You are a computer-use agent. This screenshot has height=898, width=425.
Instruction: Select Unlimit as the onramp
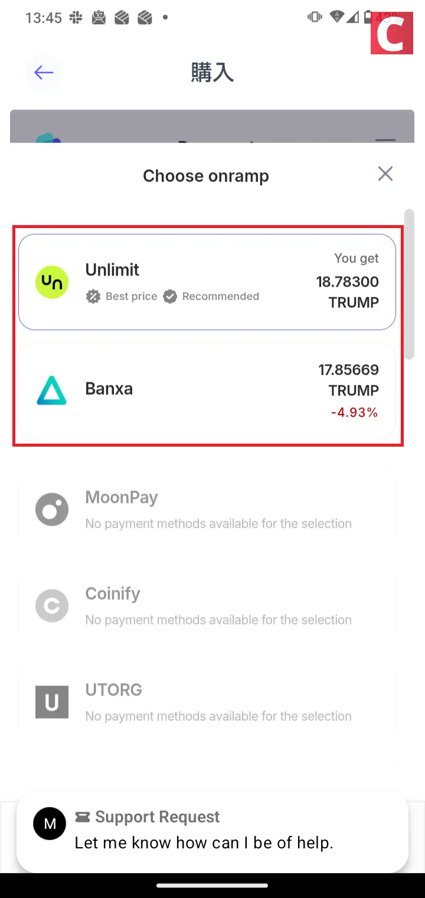coord(207,282)
